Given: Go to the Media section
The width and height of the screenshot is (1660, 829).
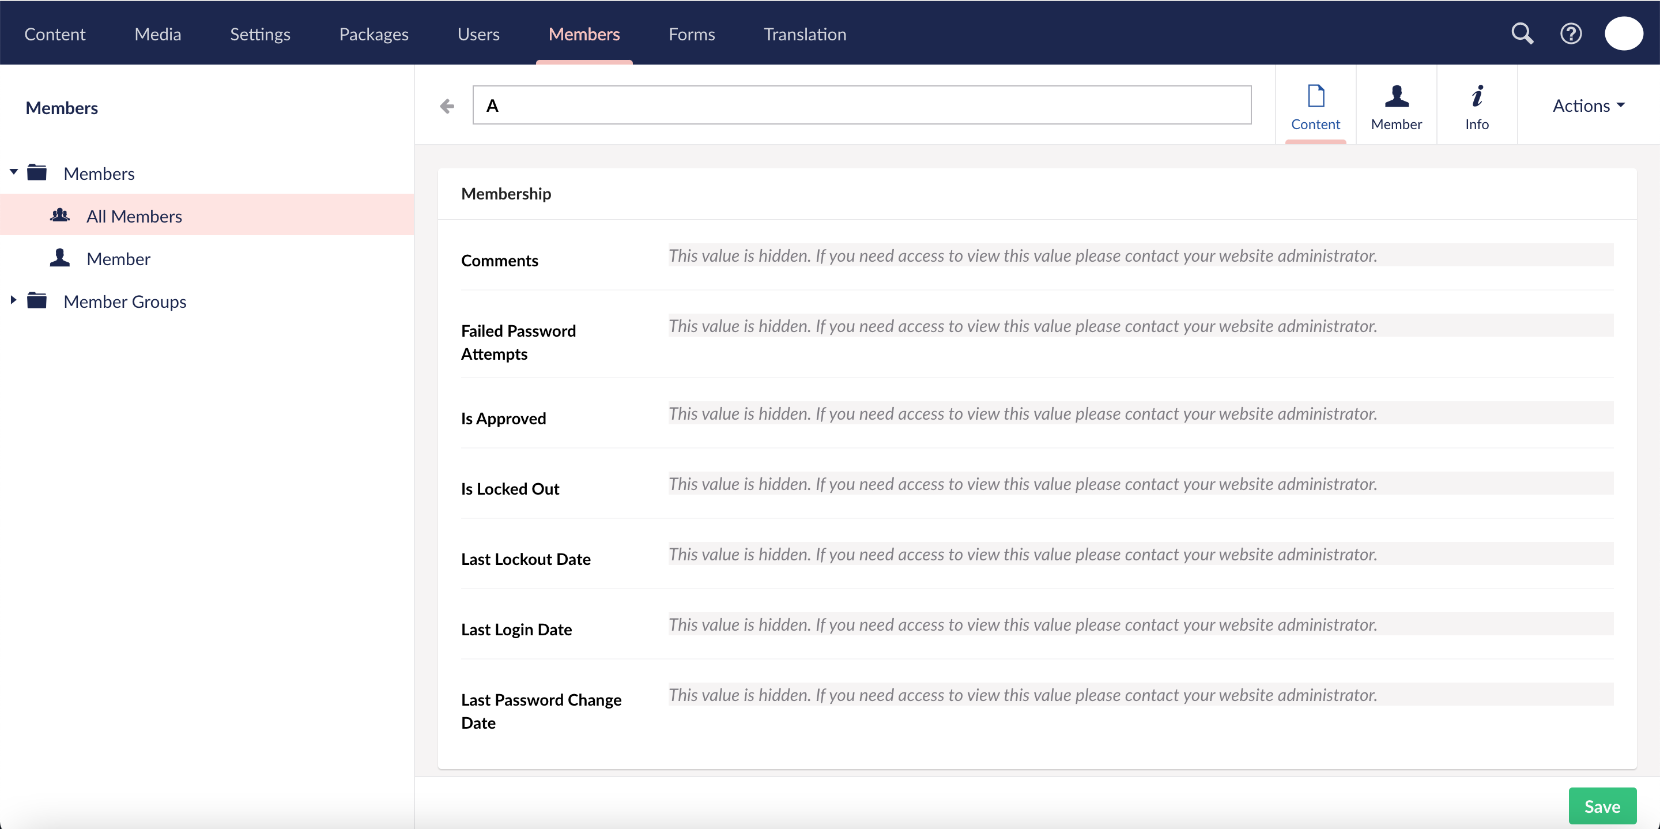Looking at the screenshot, I should [x=158, y=34].
